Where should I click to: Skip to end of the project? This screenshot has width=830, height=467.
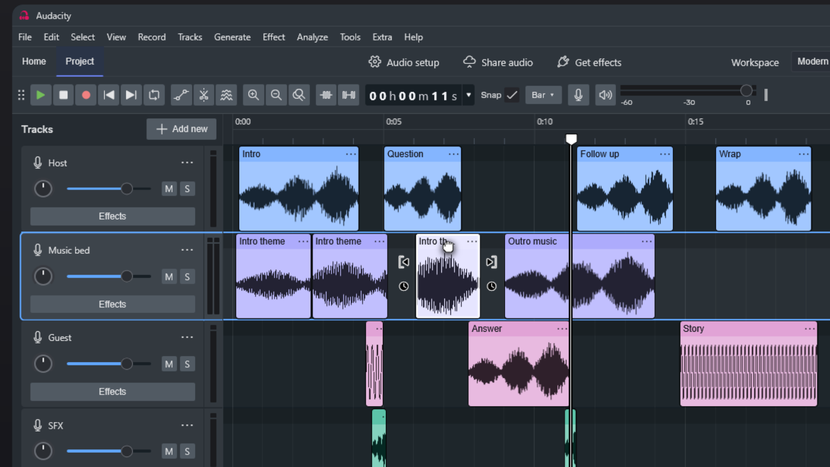pos(131,95)
